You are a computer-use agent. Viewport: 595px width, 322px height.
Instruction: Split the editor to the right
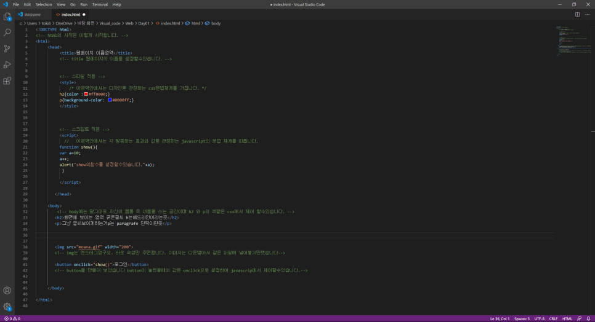577,14
